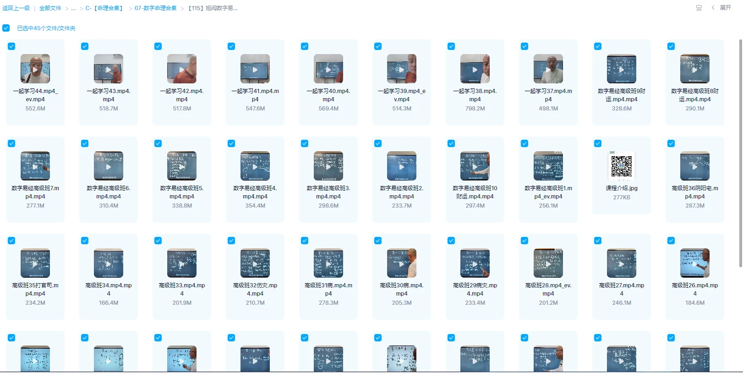Image resolution: width=743 pixels, height=373 pixels.
Task: Open the 07-数字命理合集 breadcrumb folder
Action: [155, 8]
